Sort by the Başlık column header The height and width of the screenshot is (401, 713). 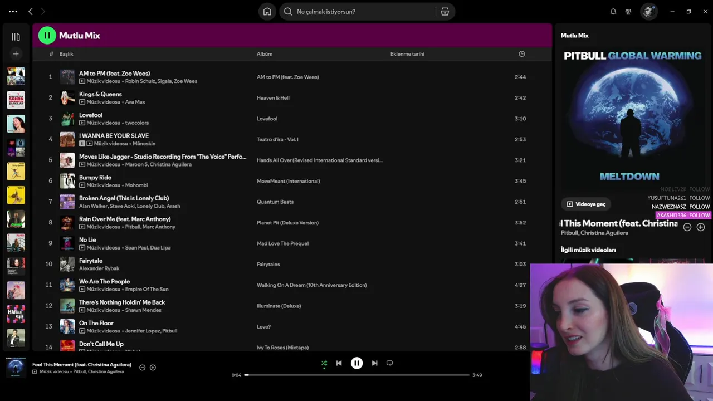click(x=66, y=54)
